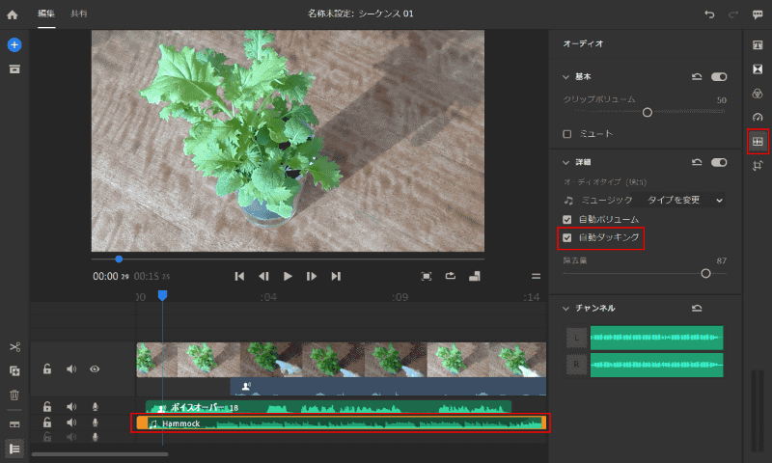Click the 除去量 slider handle
Screen dimensions: 772x463
(x=705, y=273)
